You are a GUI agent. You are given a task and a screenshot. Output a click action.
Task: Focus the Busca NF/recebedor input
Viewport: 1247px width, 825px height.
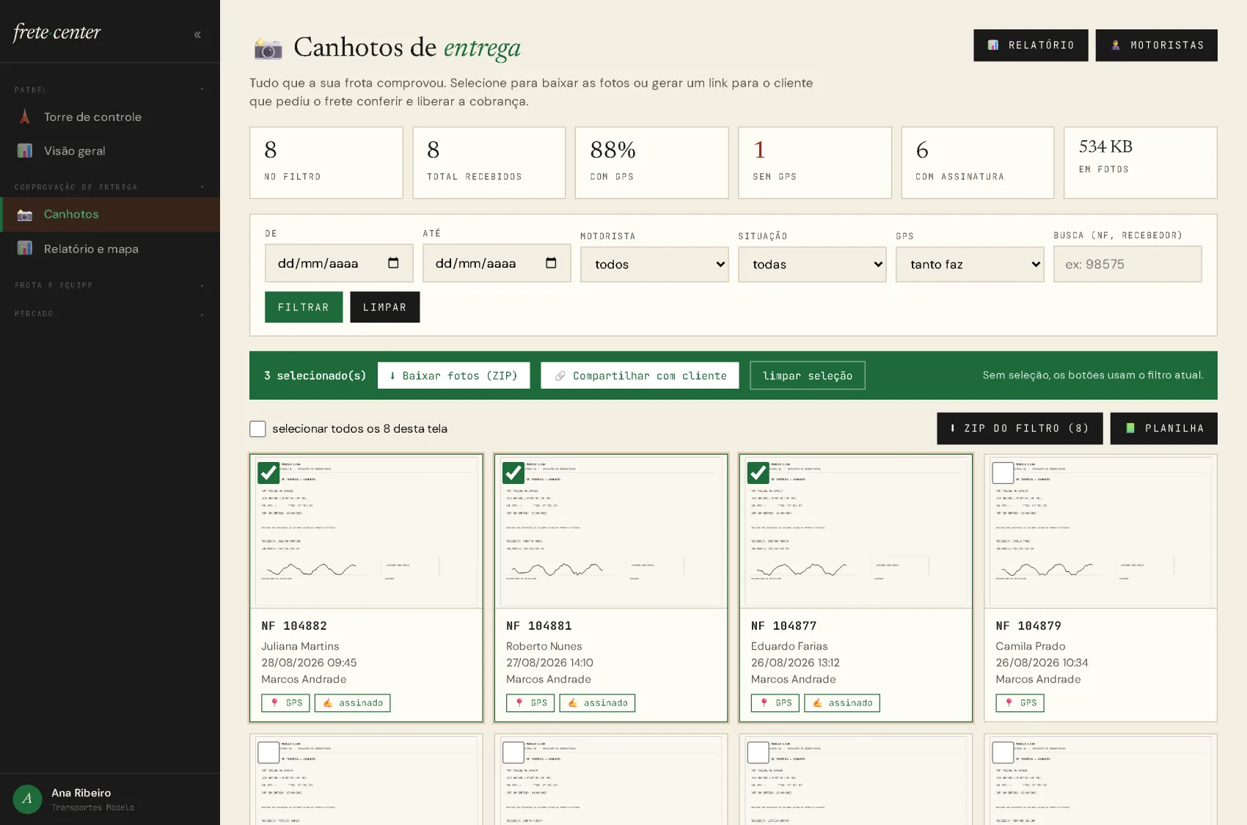point(1127,264)
